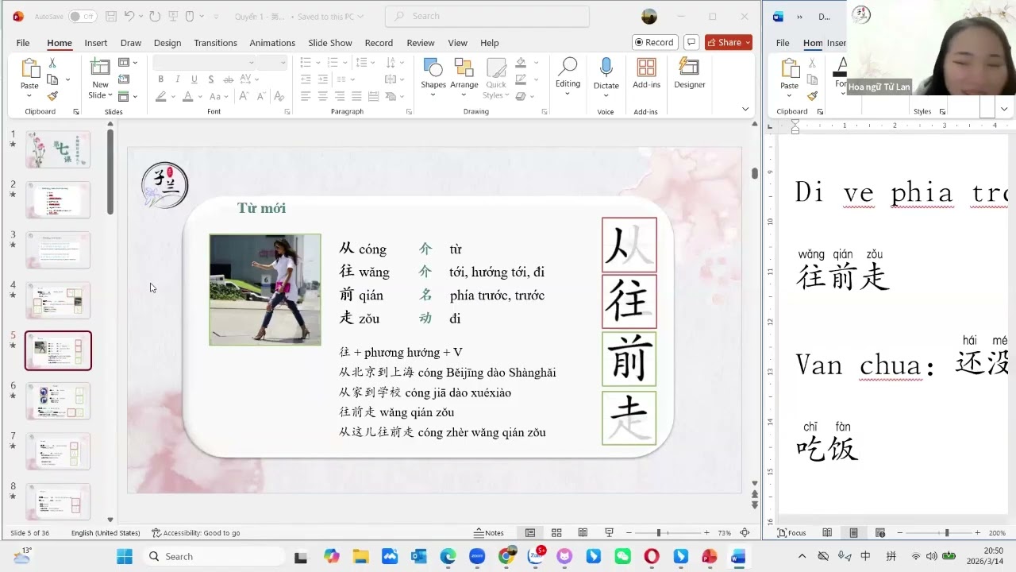
Task: Click the Record button
Action: [655, 42]
